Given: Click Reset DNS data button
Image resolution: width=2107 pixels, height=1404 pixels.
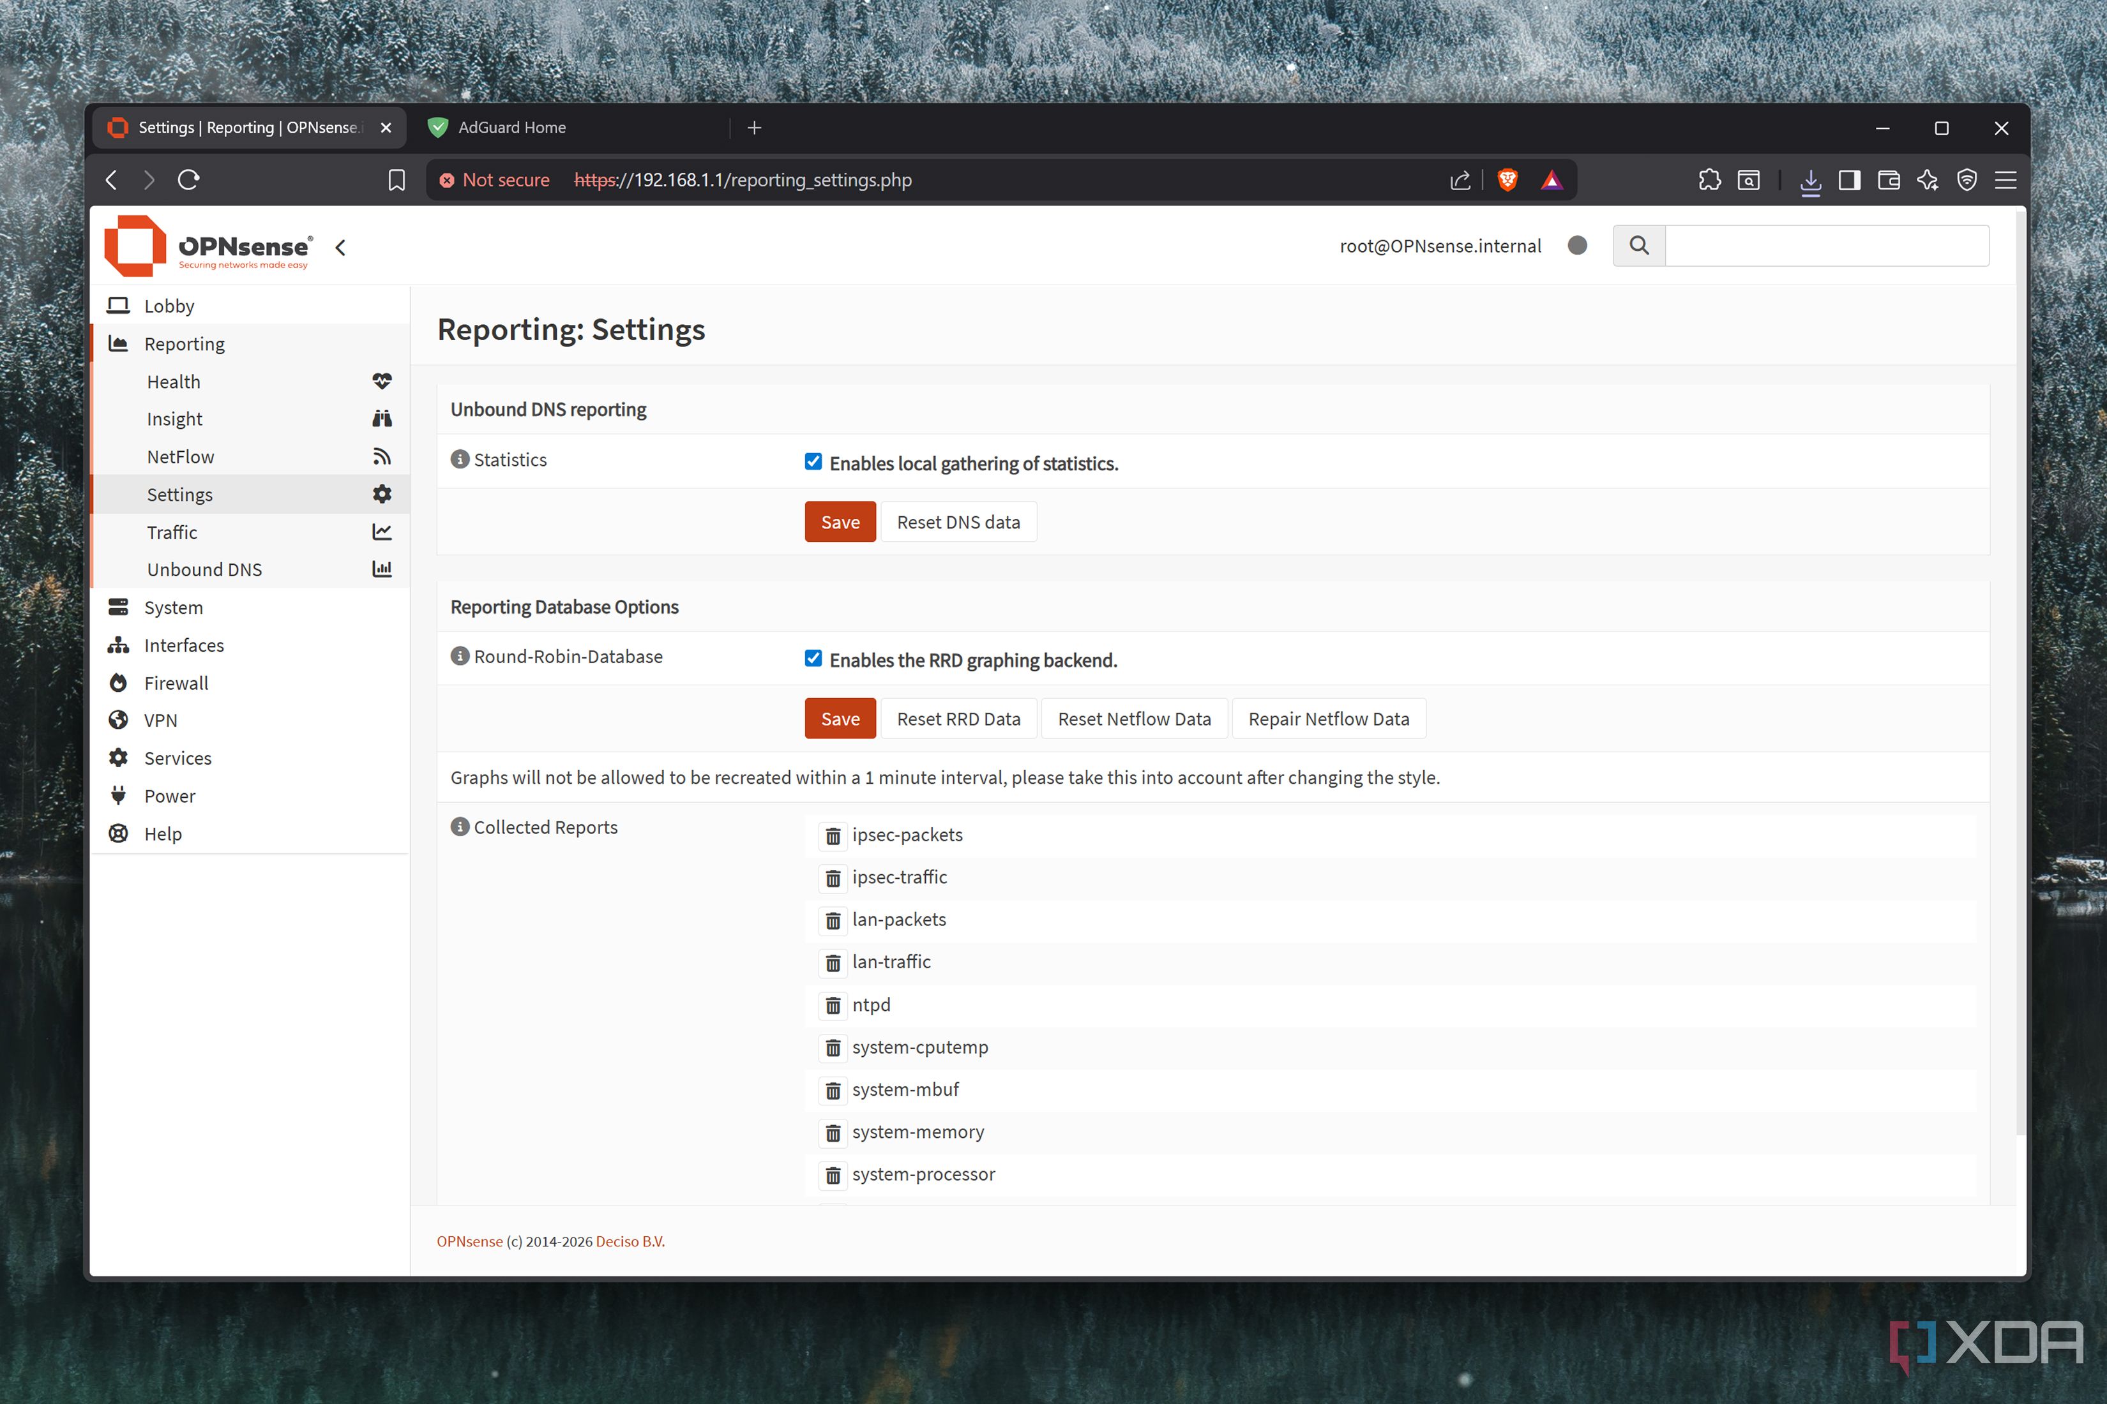Looking at the screenshot, I should [x=958, y=522].
